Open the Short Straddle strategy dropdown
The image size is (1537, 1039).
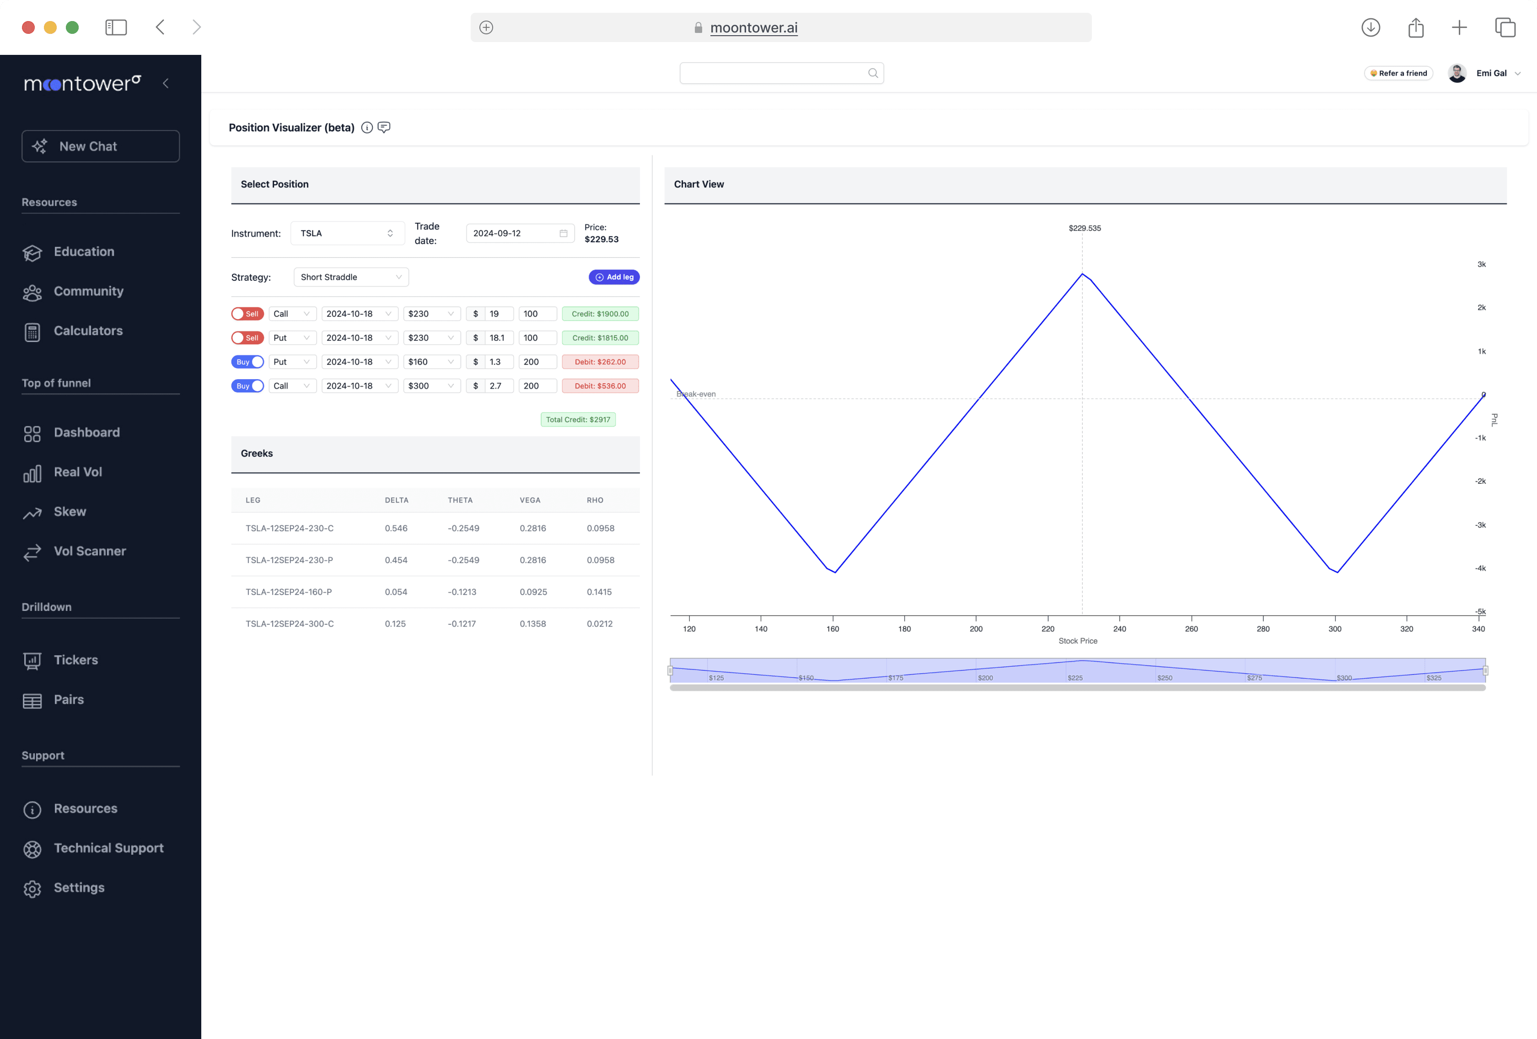[350, 277]
